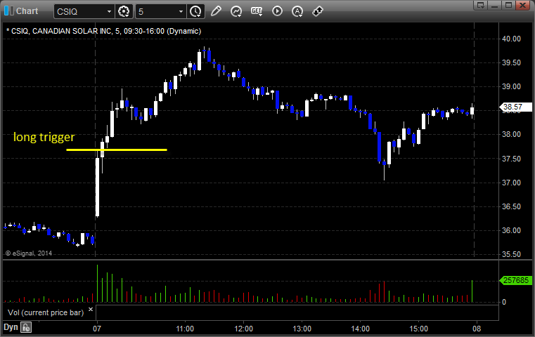This screenshot has width=535, height=337.
Task: Click the 08 date label on time axis
Action: [x=477, y=329]
